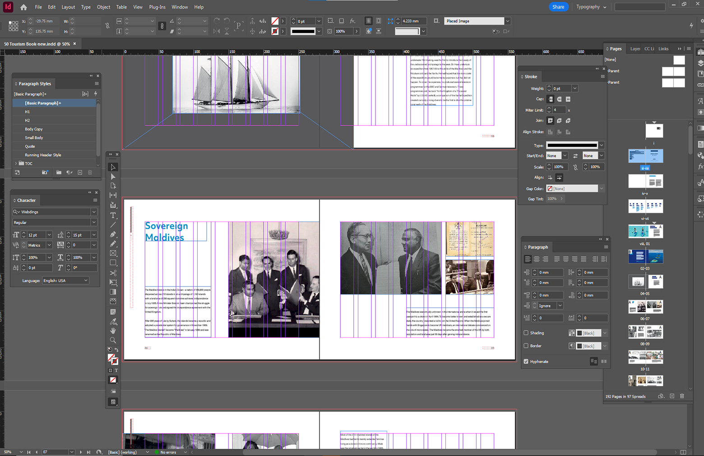The image size is (704, 456).
Task: Click the Selection tool arrow
Action: 113,167
